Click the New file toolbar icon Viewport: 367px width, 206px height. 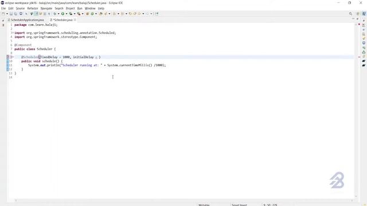[x=3, y=14]
